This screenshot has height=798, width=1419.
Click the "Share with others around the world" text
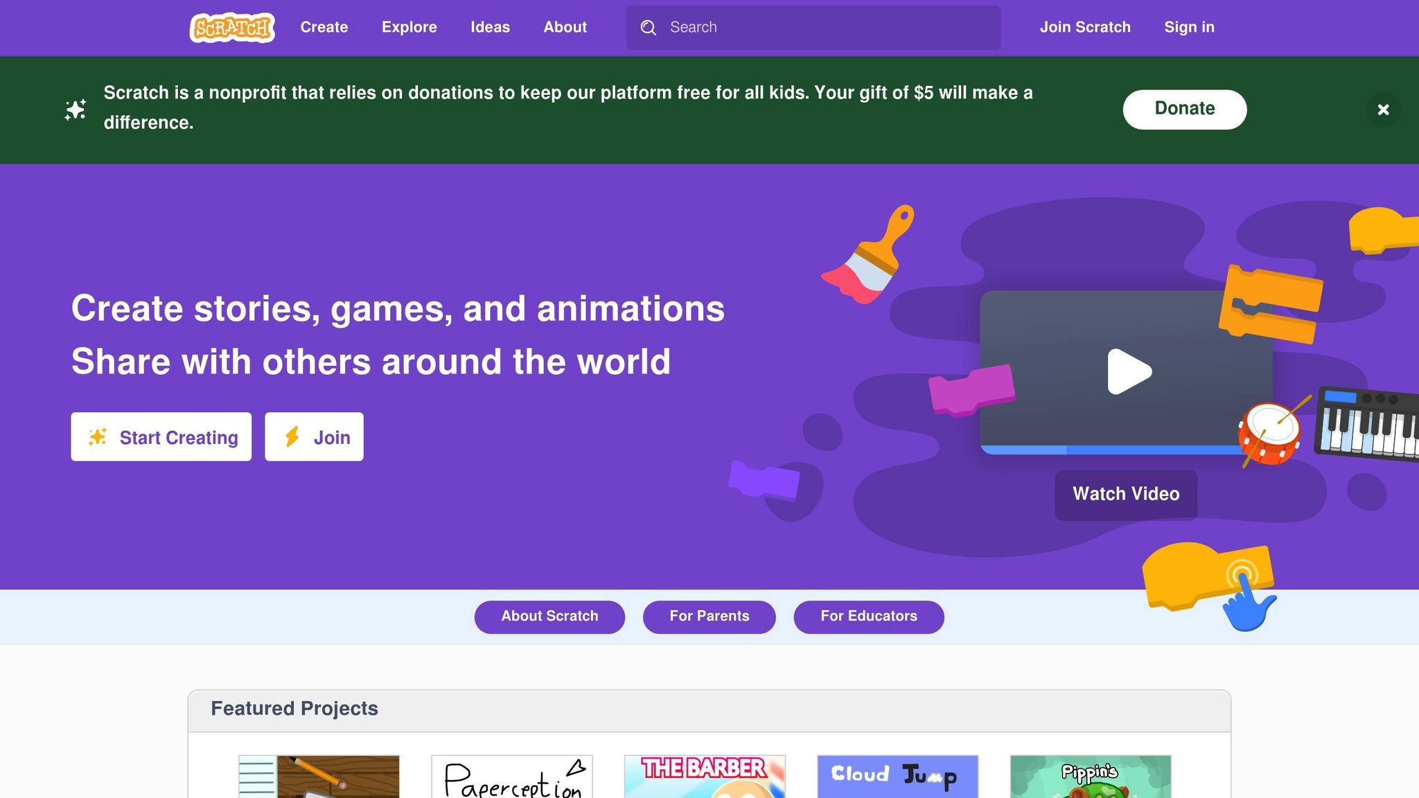coord(371,362)
